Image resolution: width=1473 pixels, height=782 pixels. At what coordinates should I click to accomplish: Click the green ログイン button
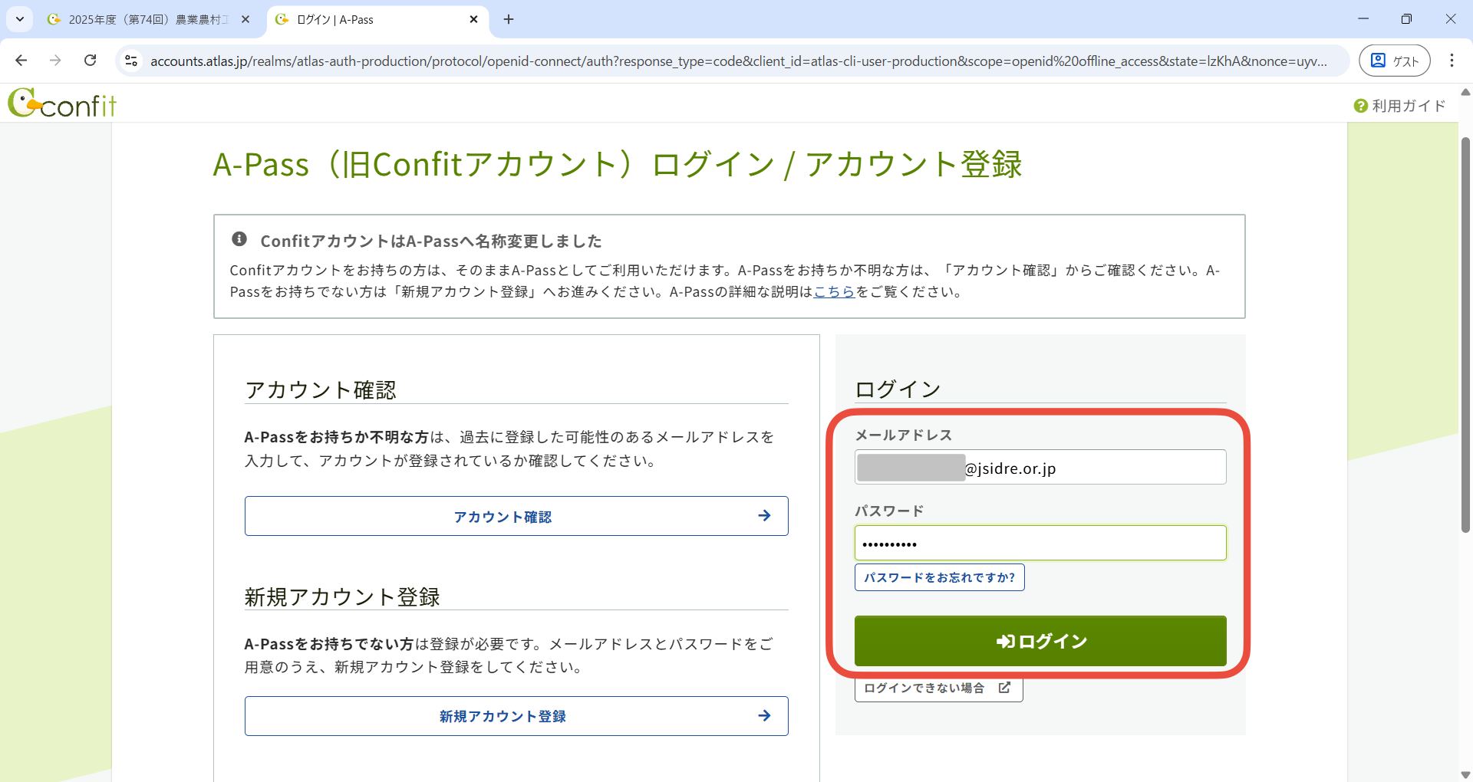[1040, 641]
